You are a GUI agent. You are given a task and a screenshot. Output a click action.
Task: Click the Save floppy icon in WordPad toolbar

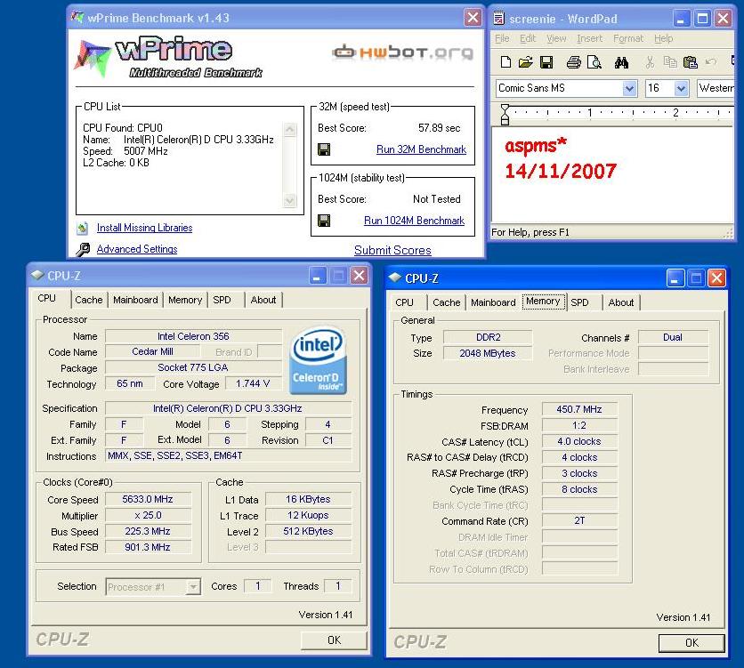546,62
